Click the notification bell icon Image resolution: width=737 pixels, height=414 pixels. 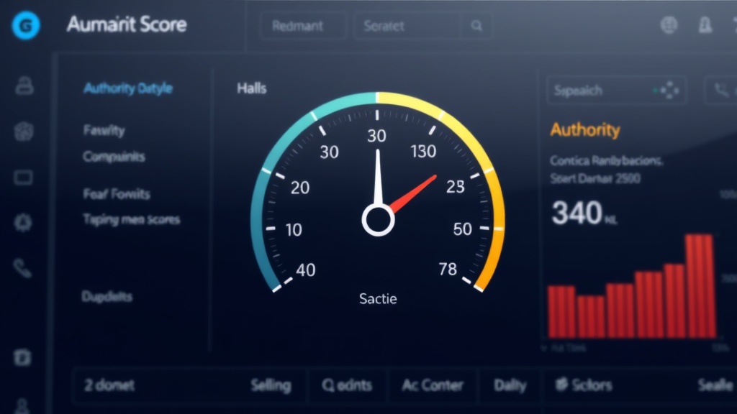click(x=705, y=26)
